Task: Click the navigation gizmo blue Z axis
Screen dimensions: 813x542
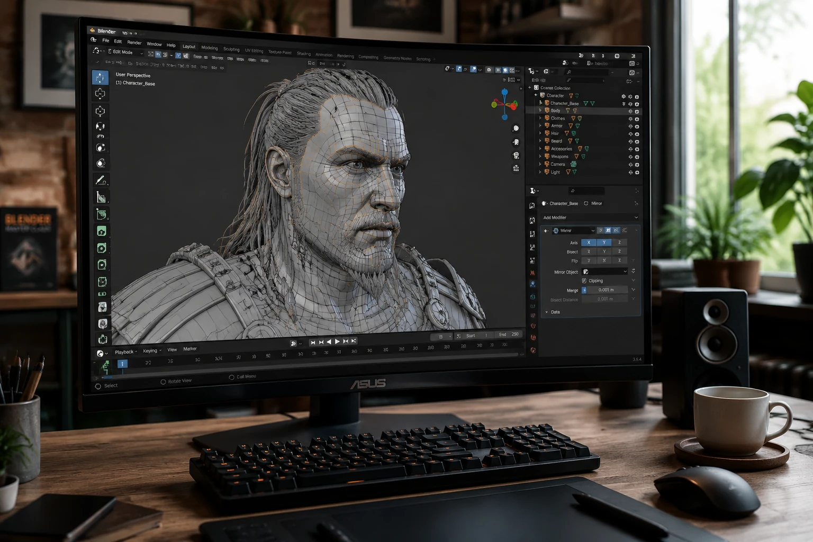Action: point(504,92)
